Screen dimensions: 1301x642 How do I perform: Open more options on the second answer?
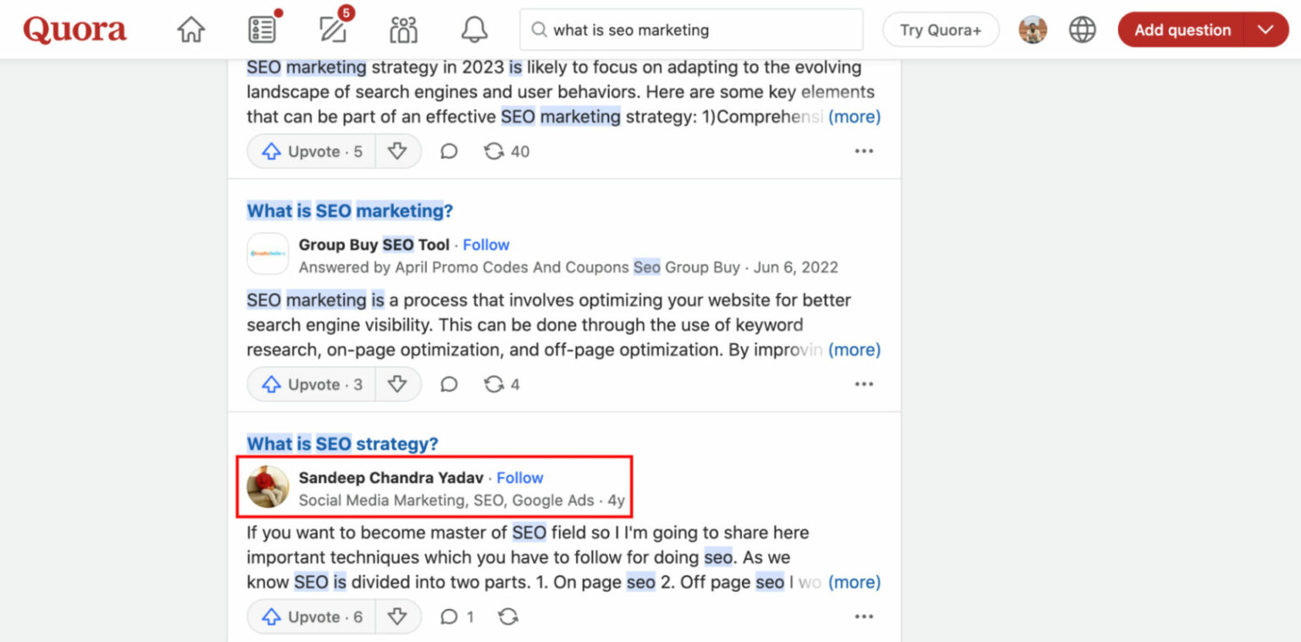pyautogui.click(x=863, y=384)
